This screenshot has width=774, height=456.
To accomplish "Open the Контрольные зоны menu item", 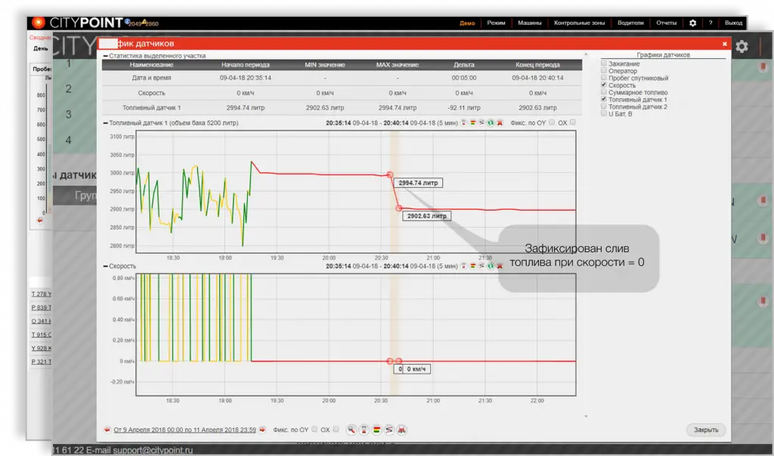I will [x=579, y=23].
